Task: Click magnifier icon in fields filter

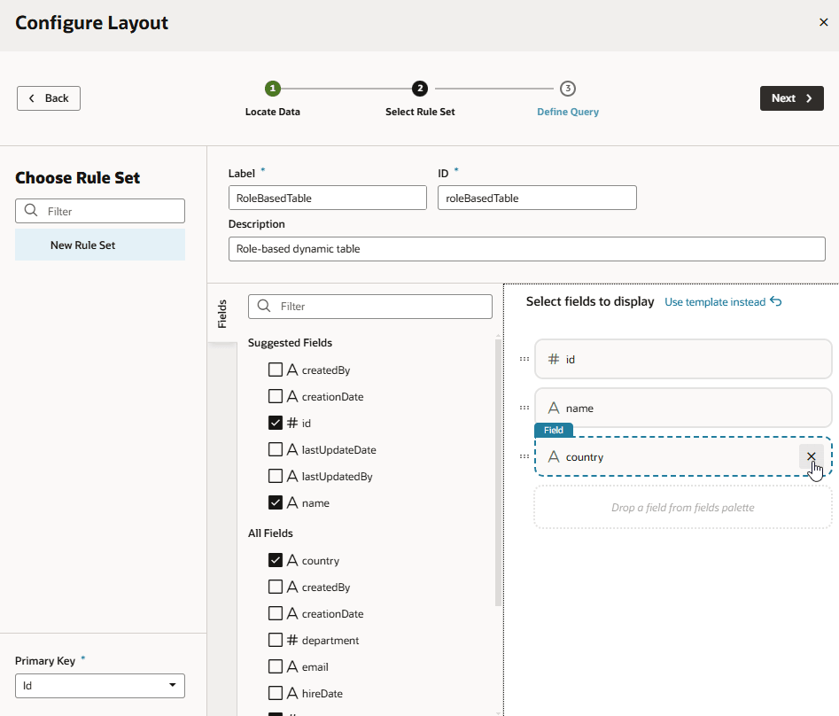Action: pos(264,306)
